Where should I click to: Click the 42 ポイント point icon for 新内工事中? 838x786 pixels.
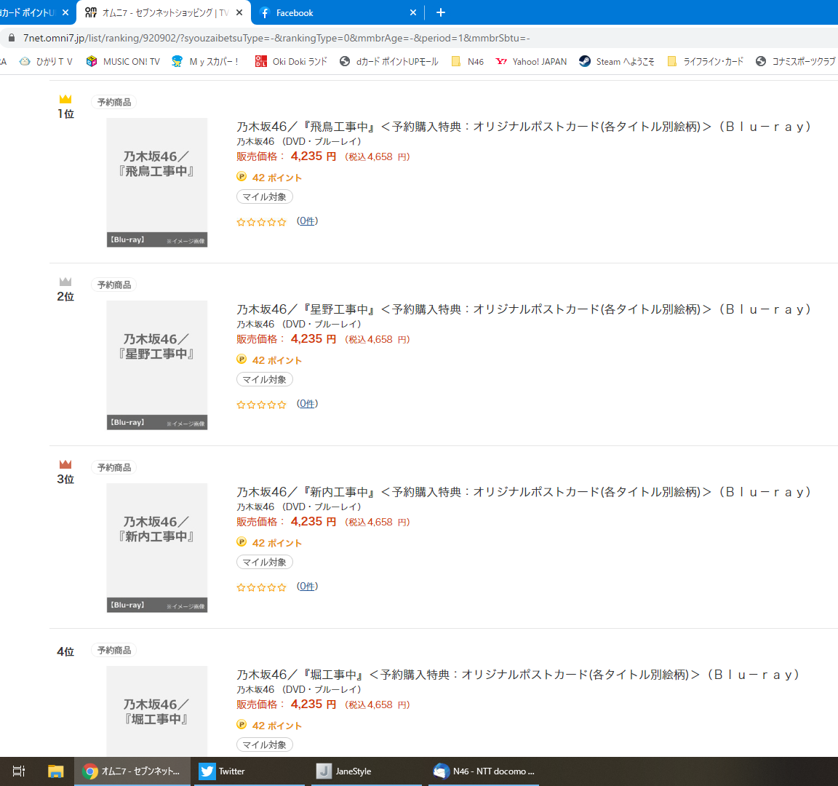[242, 542]
